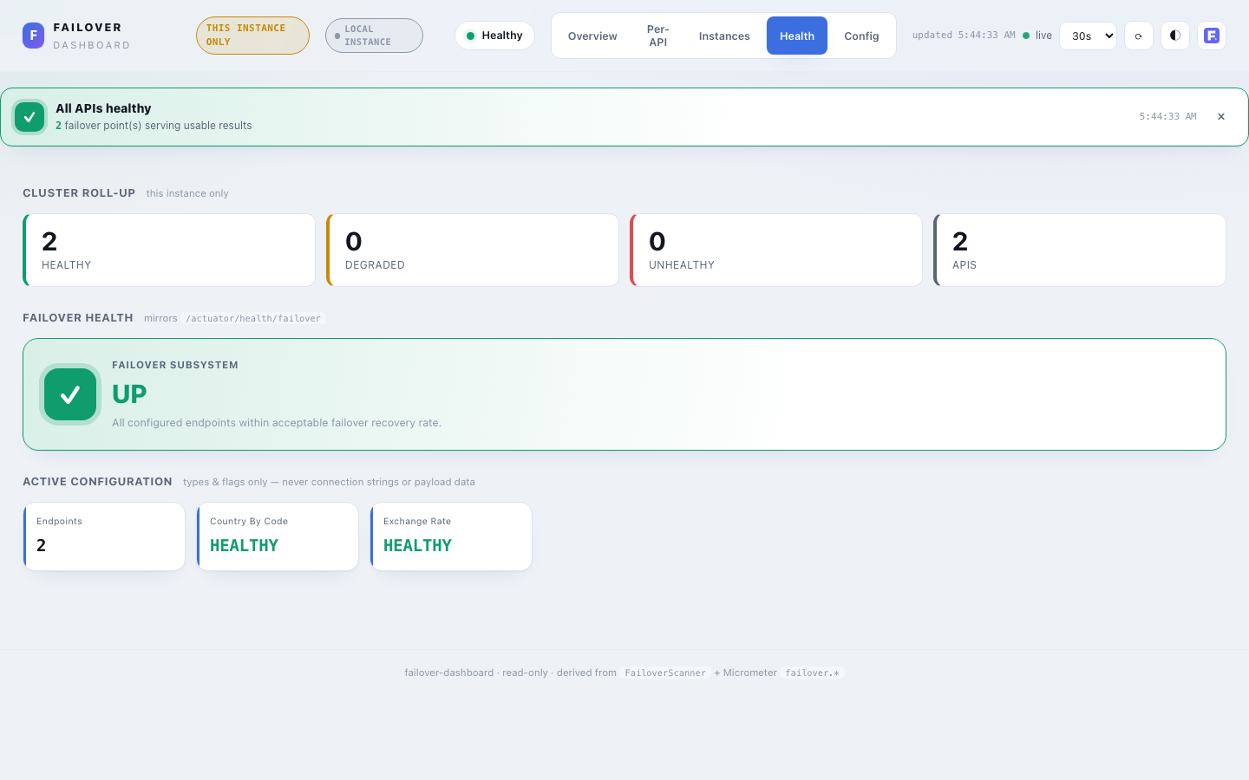Click the FAILOVER DASHBOARD title text
Image resolution: width=1249 pixels, height=780 pixels.
(x=92, y=36)
